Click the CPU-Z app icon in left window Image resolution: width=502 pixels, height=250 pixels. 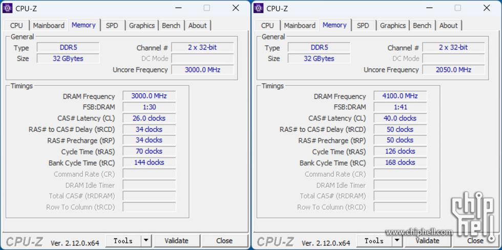point(8,8)
